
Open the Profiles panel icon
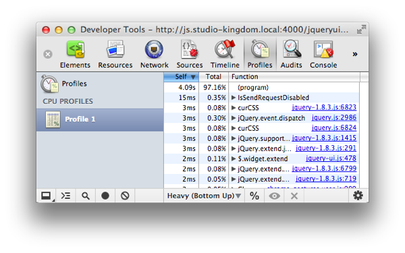click(260, 49)
